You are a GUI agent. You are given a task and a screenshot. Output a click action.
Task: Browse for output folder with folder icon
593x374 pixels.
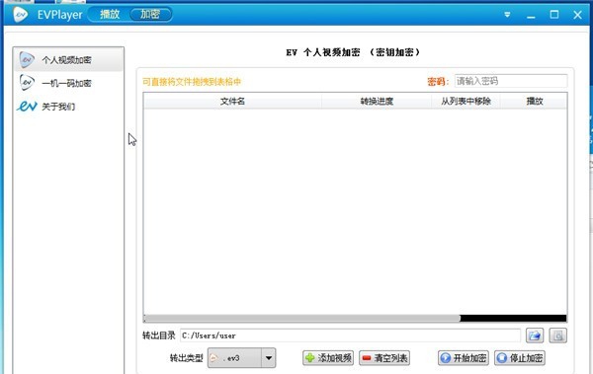coord(535,336)
